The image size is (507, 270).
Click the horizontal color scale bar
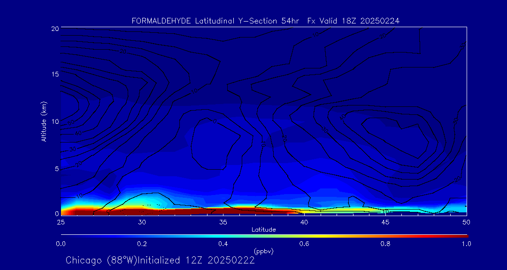[264, 236]
